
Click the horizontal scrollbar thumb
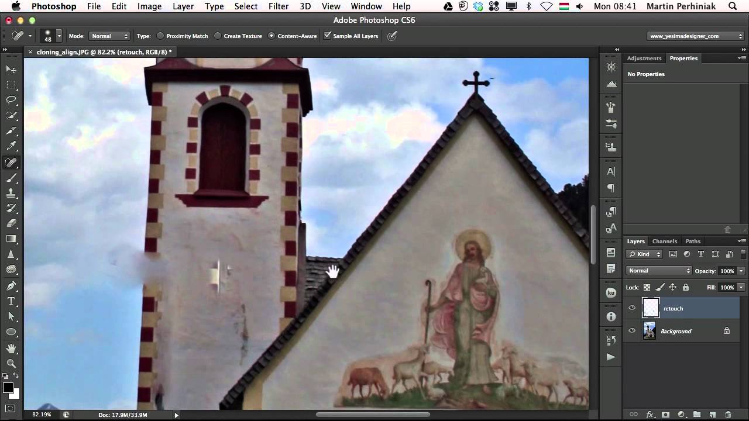click(x=373, y=415)
